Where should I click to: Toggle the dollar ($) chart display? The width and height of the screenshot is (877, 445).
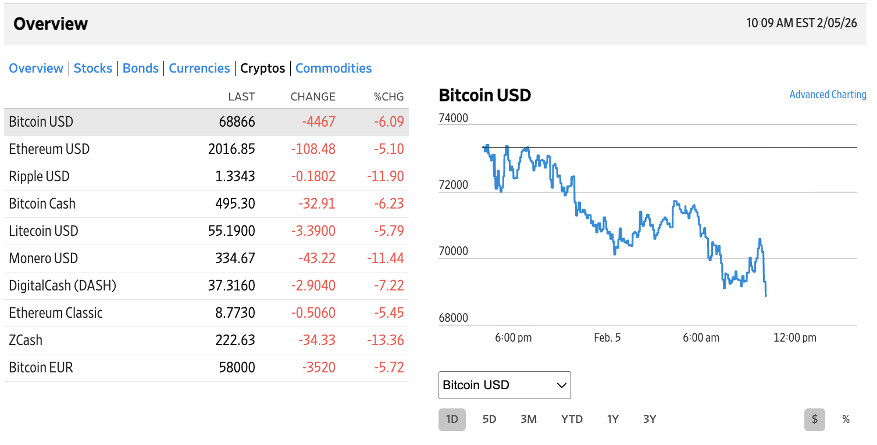click(x=814, y=419)
